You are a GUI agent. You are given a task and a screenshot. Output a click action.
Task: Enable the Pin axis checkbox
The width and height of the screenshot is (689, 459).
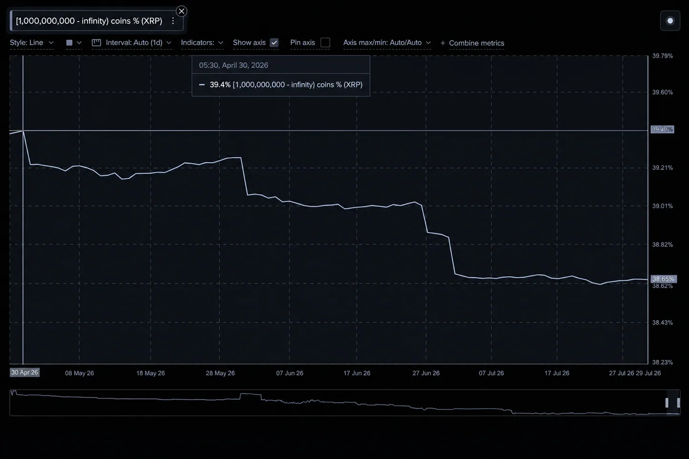[325, 43]
